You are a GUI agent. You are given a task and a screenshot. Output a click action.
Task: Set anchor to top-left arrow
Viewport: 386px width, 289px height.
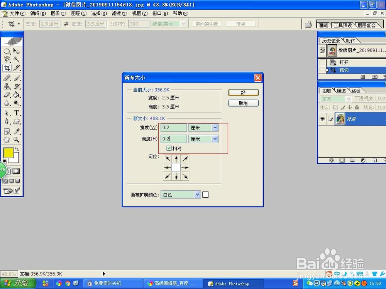(168, 159)
